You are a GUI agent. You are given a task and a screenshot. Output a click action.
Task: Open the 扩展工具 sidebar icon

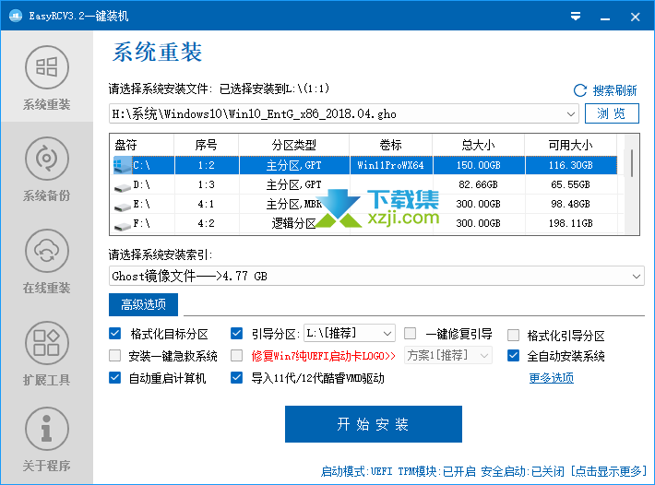tap(47, 343)
